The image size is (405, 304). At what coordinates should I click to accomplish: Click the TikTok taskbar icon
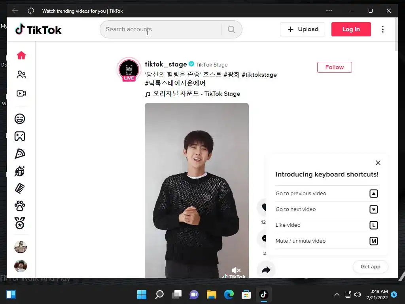tap(264, 294)
